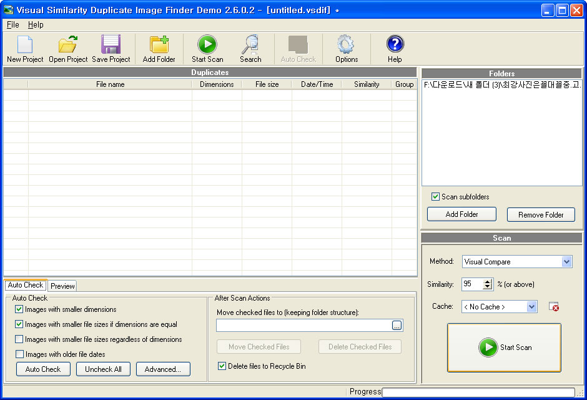This screenshot has width=587, height=400.
Task: Open Advanced auto check settings
Action: pos(163,369)
